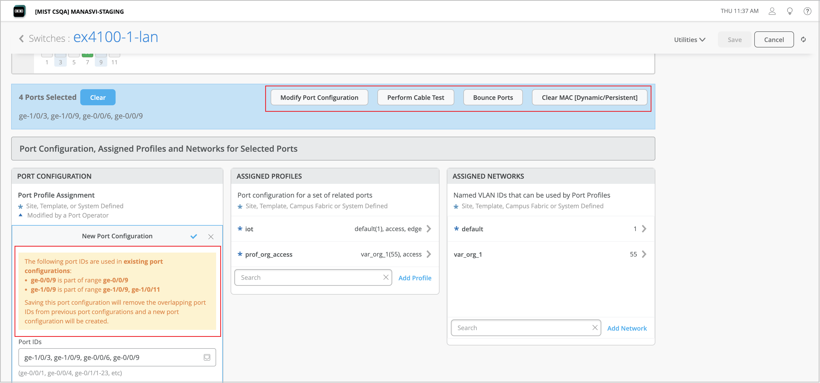Click the refresh icon beside Cancel

coord(803,40)
